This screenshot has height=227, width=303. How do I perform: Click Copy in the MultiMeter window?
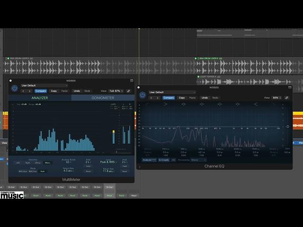pos(53,91)
